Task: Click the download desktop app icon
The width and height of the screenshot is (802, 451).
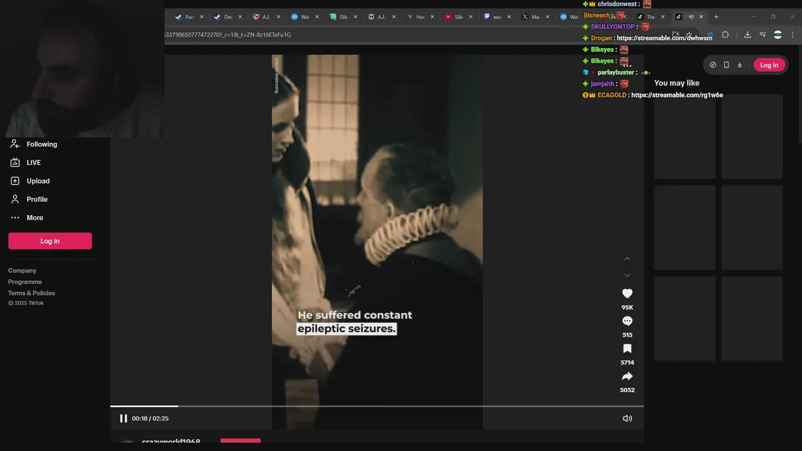Action: 739,65
